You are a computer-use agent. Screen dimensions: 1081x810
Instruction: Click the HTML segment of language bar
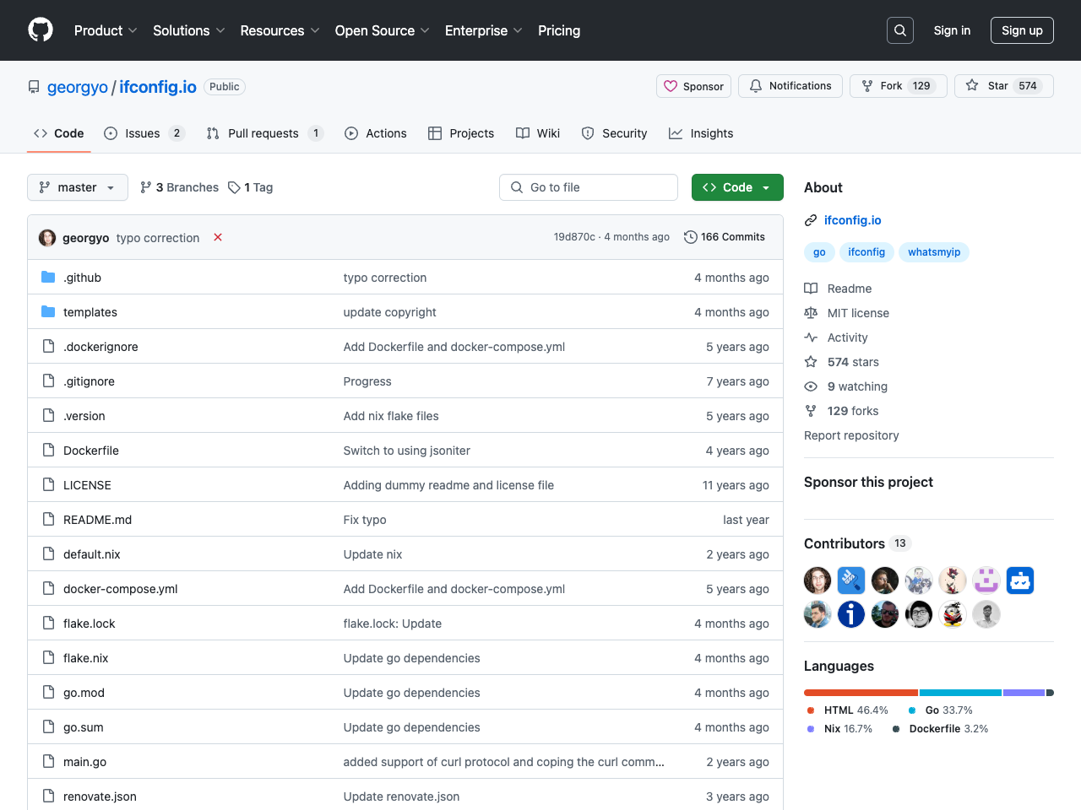coord(861,693)
